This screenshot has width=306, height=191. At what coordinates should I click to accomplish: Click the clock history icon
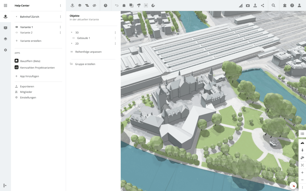[x=105, y=5]
